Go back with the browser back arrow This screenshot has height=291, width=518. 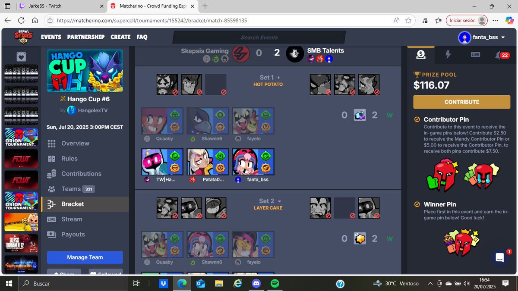click(x=8, y=20)
